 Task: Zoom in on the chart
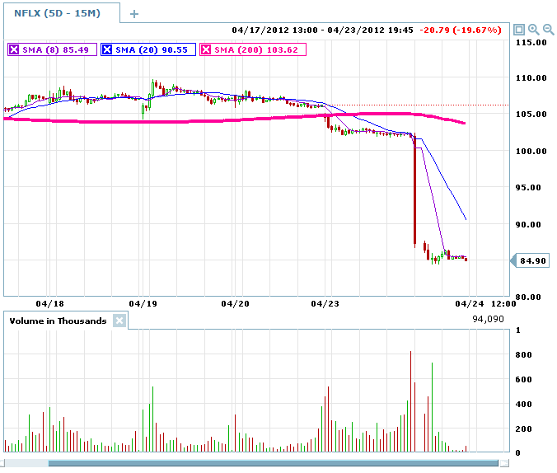point(533,30)
